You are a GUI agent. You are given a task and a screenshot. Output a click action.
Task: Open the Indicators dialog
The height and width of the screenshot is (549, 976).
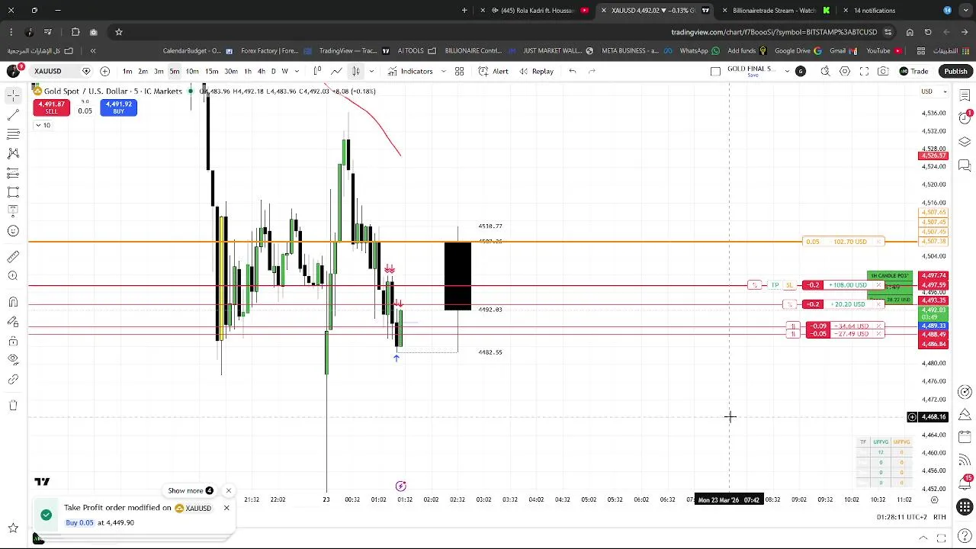[410, 71]
